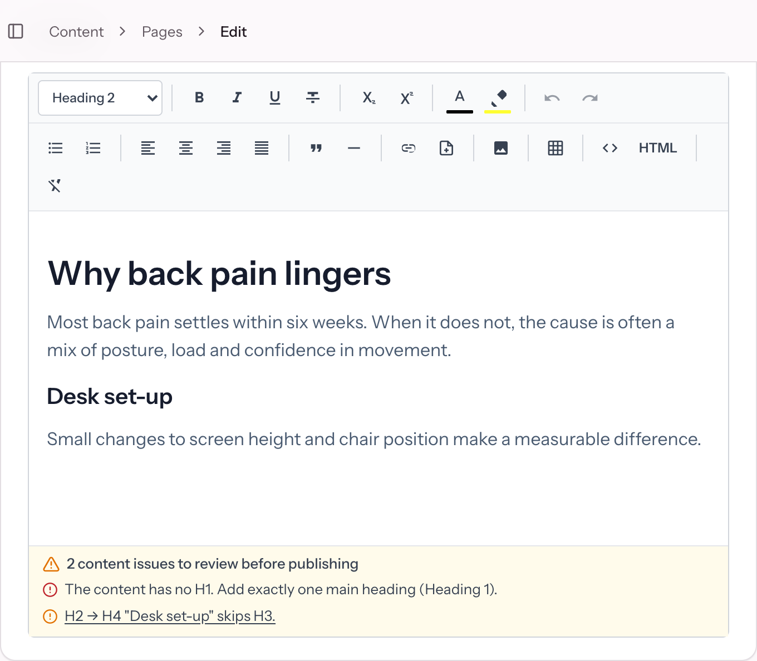Insert a numbered list

pos(94,148)
